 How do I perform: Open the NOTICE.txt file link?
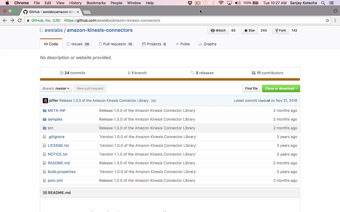pos(58,154)
